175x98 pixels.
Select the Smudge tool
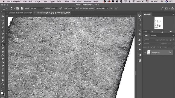tap(3, 59)
